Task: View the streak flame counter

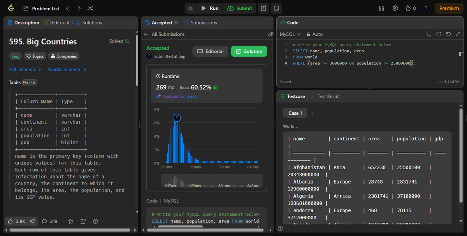Action: coord(411,8)
